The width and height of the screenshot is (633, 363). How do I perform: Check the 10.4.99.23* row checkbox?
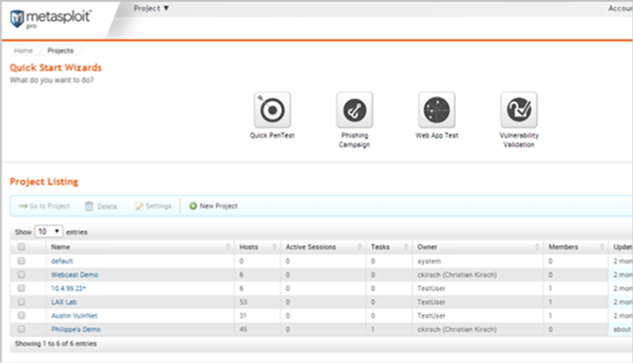pyautogui.click(x=22, y=288)
